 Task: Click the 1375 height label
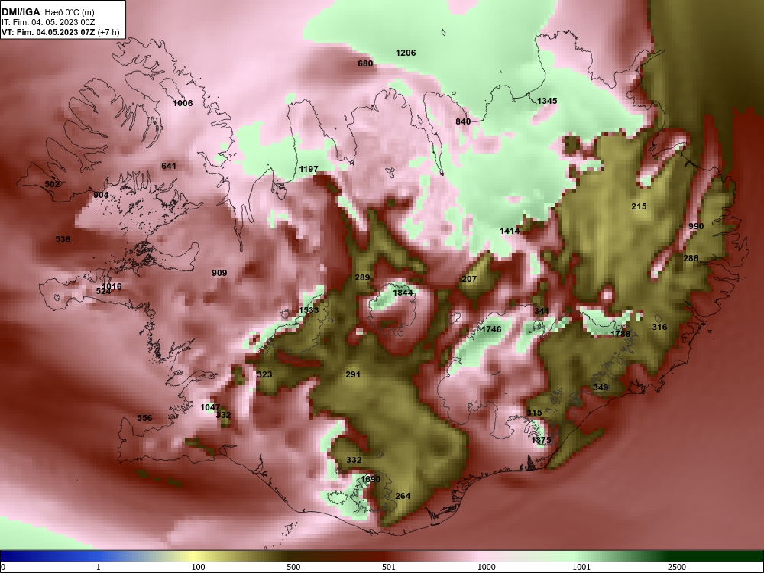coord(541,441)
